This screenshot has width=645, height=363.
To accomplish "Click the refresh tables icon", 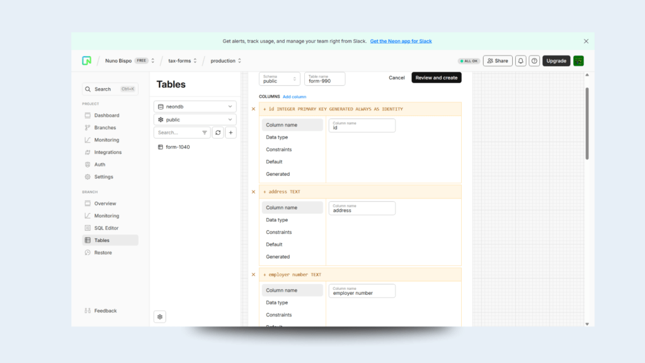I will pyautogui.click(x=218, y=133).
